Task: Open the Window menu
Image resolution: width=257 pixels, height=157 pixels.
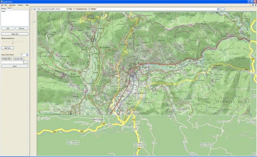Action: pos(20,5)
